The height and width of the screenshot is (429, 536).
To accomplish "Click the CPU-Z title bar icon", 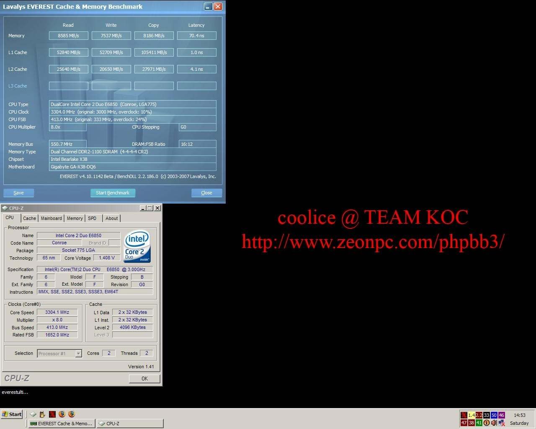I will (x=5, y=208).
